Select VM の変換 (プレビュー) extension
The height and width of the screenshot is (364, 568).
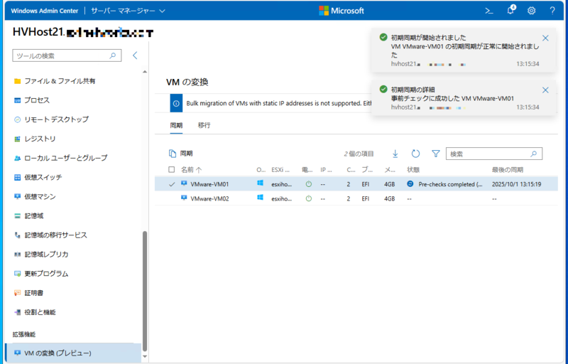coord(73,353)
